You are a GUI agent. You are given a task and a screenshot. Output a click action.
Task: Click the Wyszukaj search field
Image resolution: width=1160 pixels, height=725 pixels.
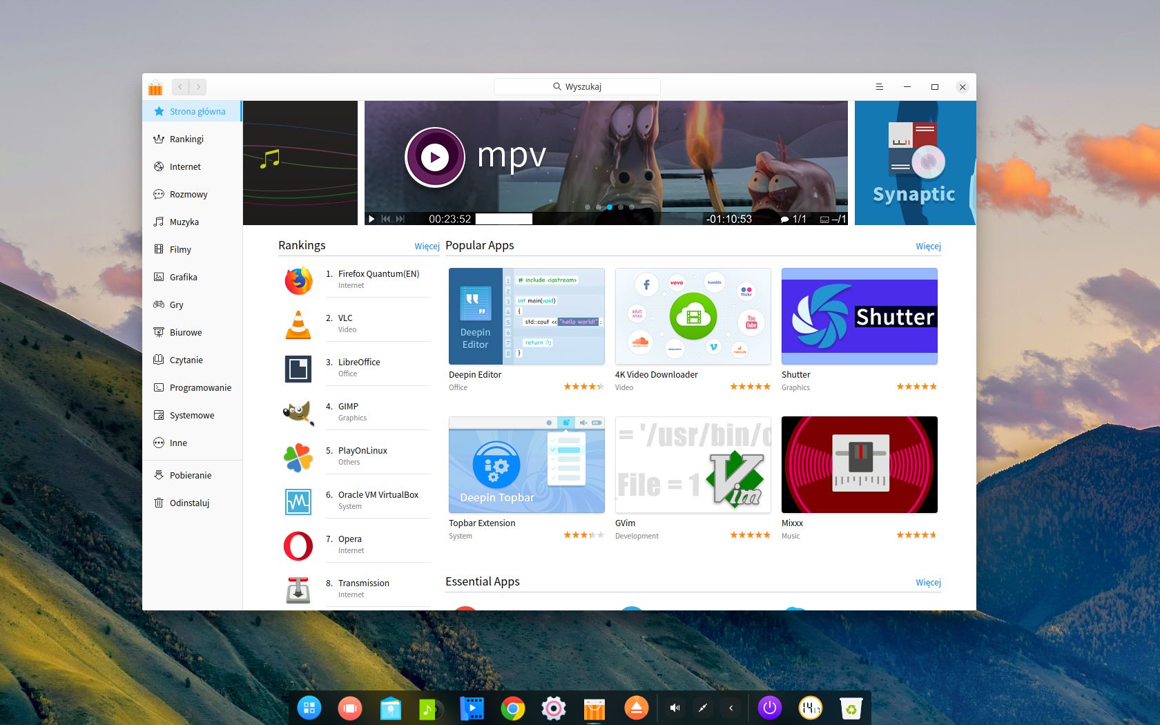coord(577,87)
